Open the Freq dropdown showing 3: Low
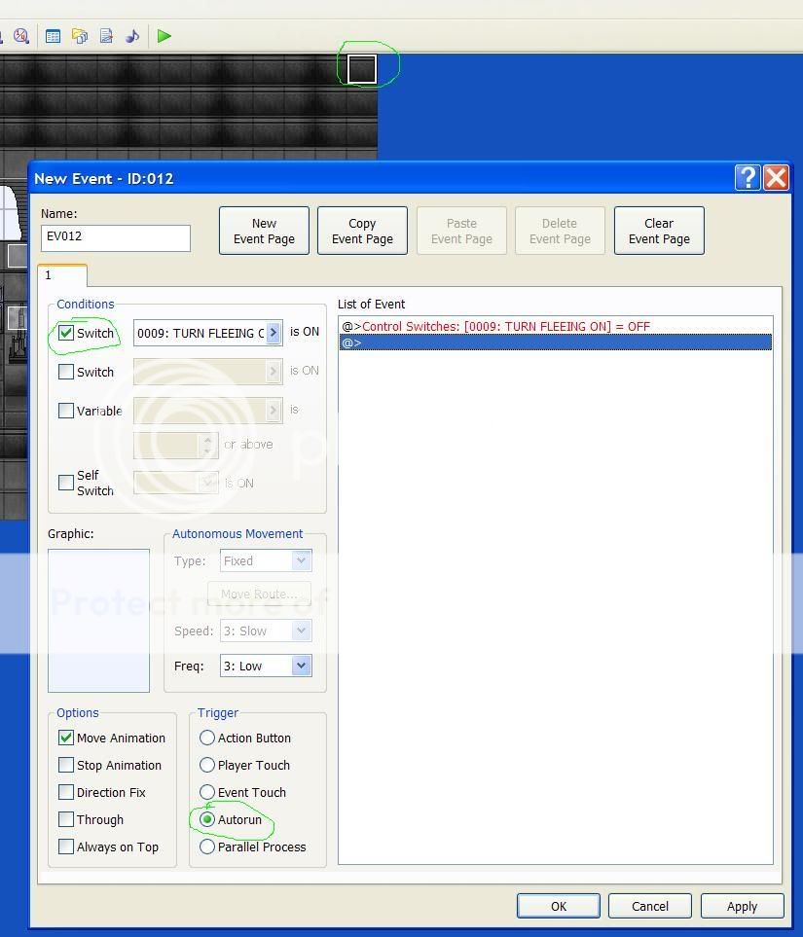Viewport: 803px width, 937px height. click(301, 666)
